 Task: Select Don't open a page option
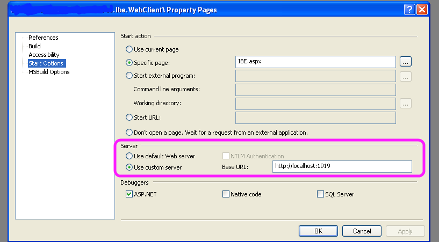tap(129, 132)
